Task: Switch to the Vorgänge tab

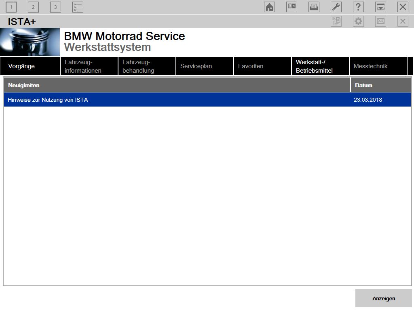Action: pos(30,66)
